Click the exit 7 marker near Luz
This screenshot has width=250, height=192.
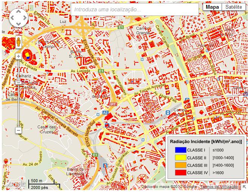click(x=62, y=30)
